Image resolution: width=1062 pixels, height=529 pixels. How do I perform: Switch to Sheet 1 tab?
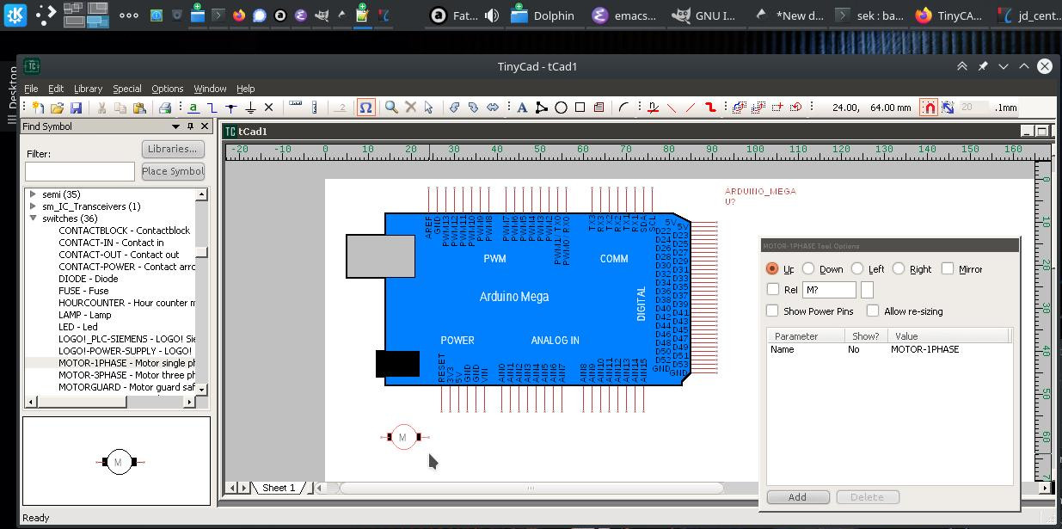point(279,488)
